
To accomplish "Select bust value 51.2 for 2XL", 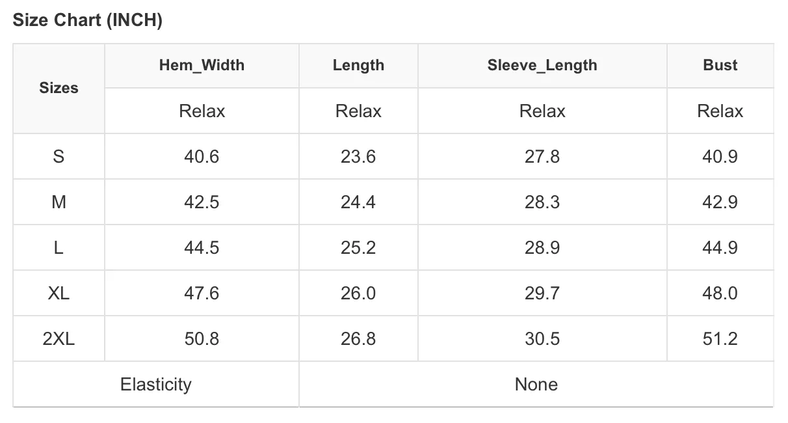I will coord(720,339).
